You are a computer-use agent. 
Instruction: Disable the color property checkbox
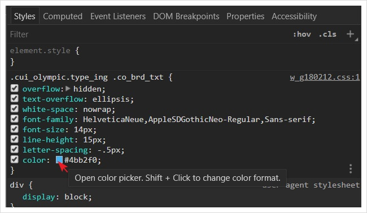[x=15, y=159]
